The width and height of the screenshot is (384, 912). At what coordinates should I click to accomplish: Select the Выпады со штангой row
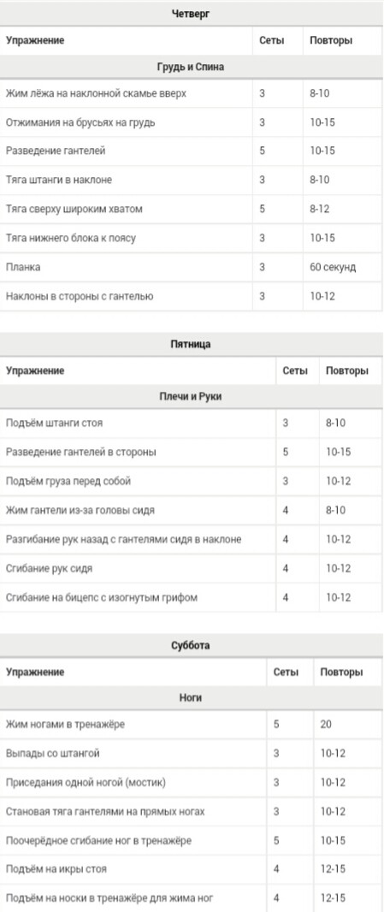pos(191,754)
